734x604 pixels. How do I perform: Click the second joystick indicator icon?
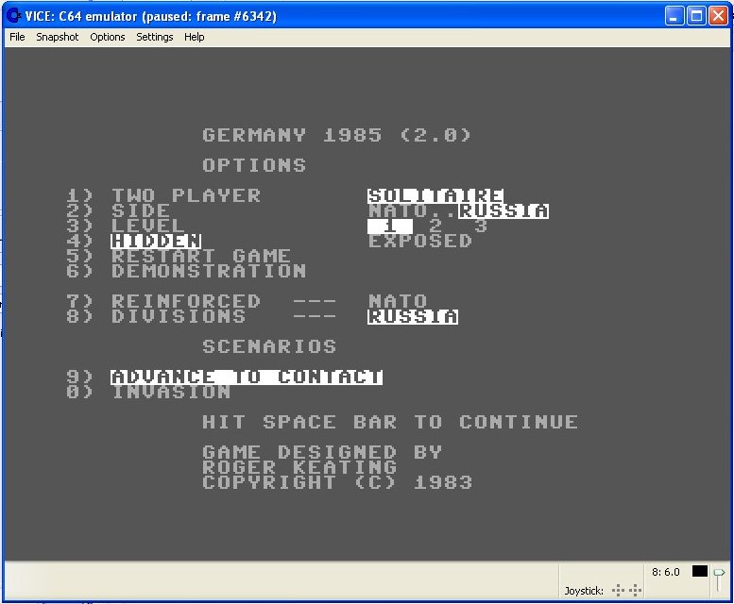point(635,591)
